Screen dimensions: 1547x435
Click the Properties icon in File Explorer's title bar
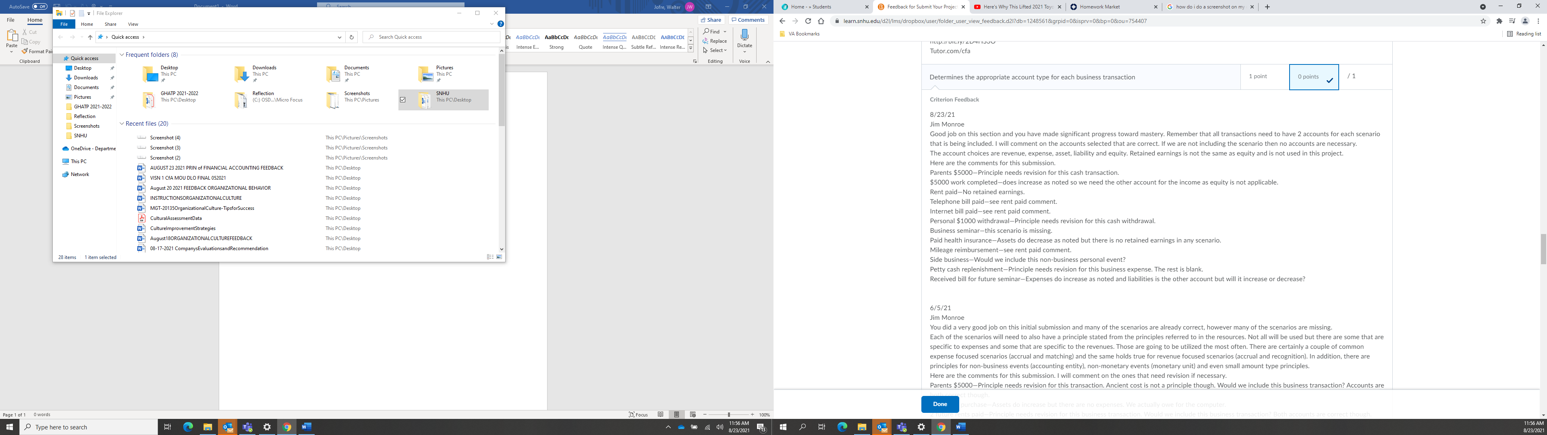tap(73, 13)
